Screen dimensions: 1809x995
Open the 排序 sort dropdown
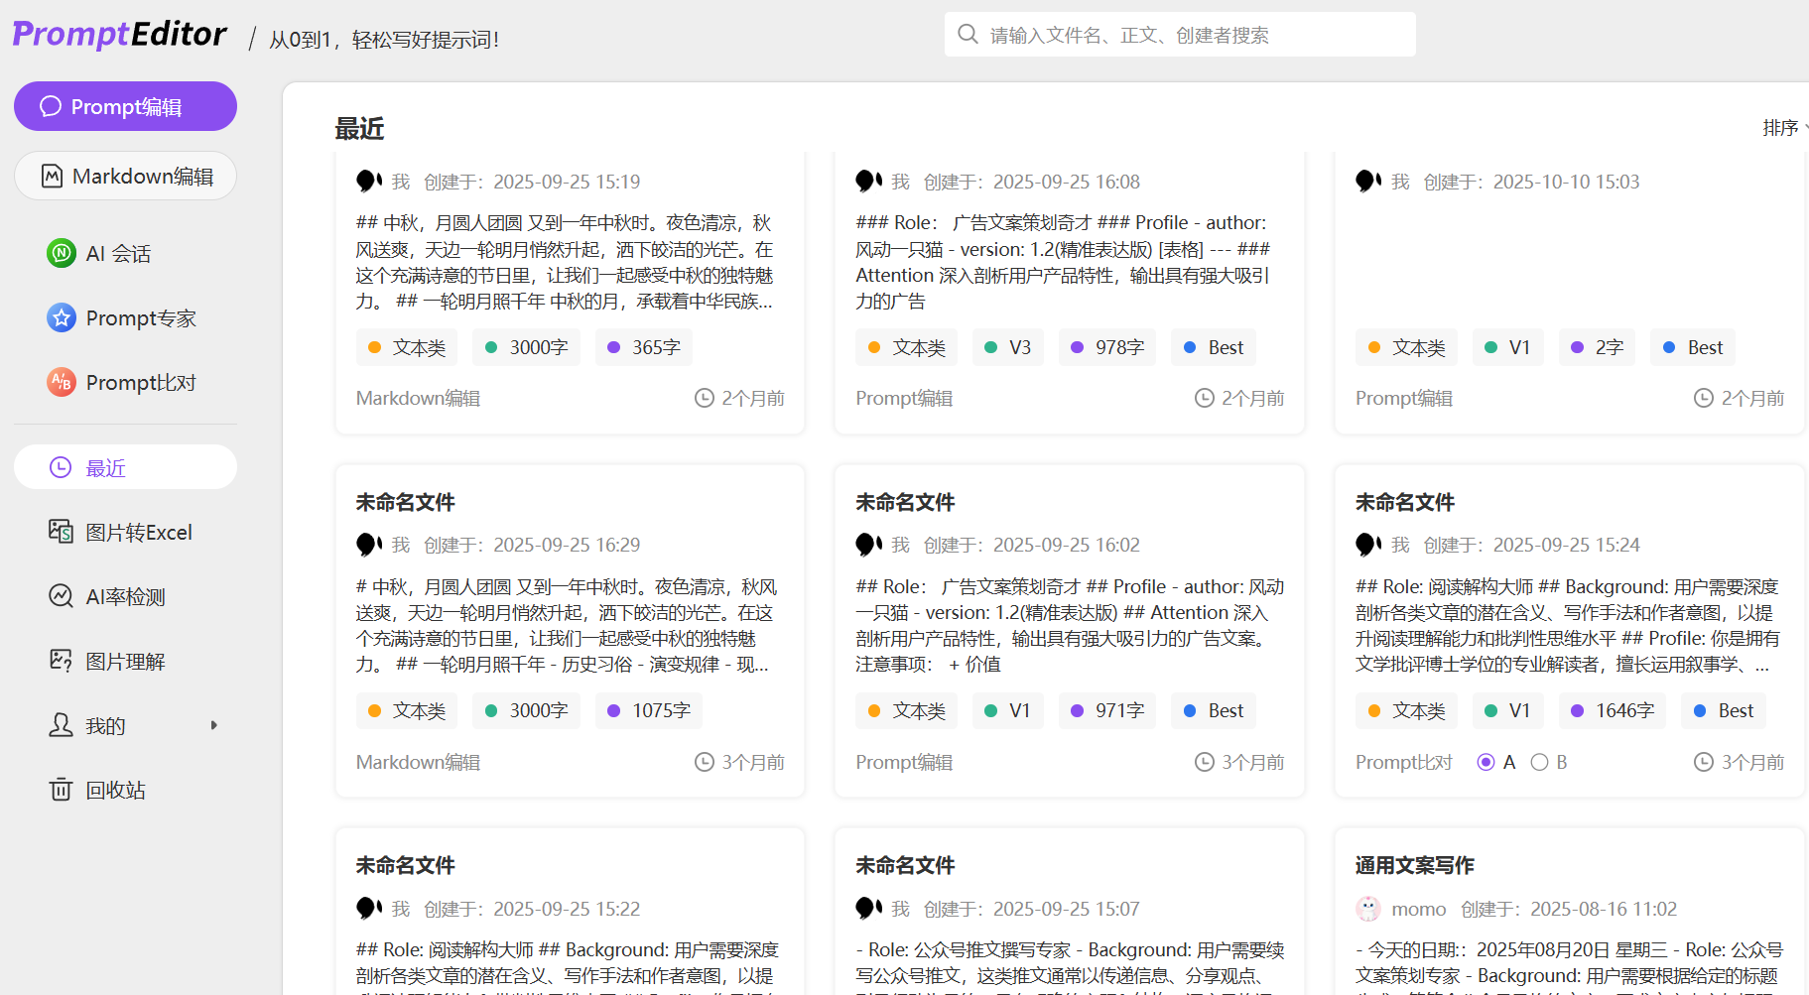coord(1783,128)
